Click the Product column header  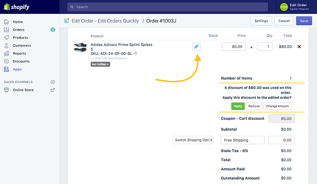coord(97,36)
